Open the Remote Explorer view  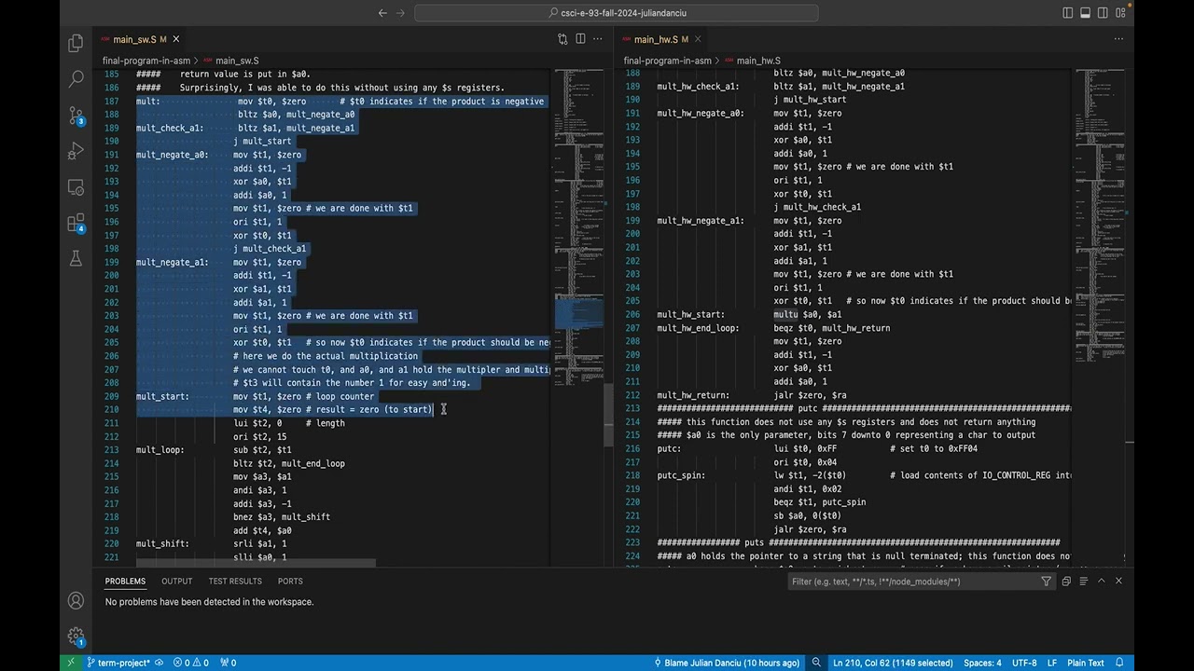pos(76,187)
